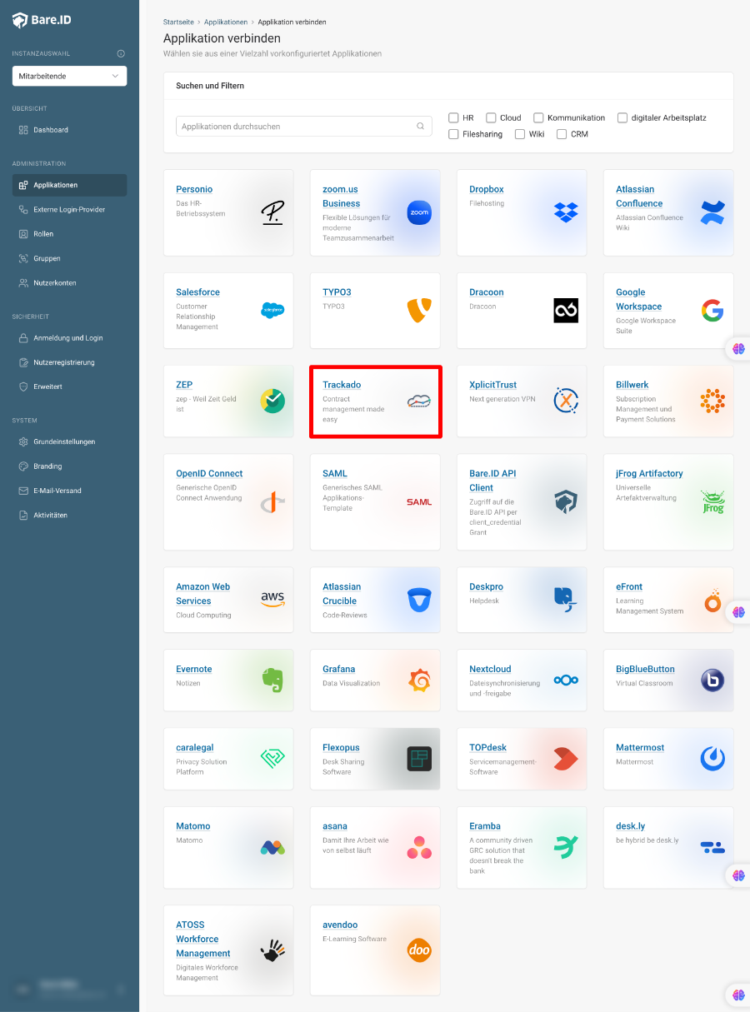Open E-Mail-Versand in the sidebar
Image resolution: width=750 pixels, height=1012 pixels.
tap(69, 491)
